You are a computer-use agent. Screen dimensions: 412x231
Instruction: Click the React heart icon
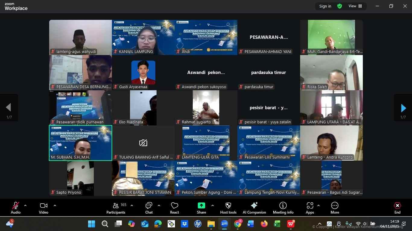(174, 208)
